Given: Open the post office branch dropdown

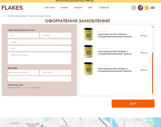Looking at the screenshot, I should [39, 79].
